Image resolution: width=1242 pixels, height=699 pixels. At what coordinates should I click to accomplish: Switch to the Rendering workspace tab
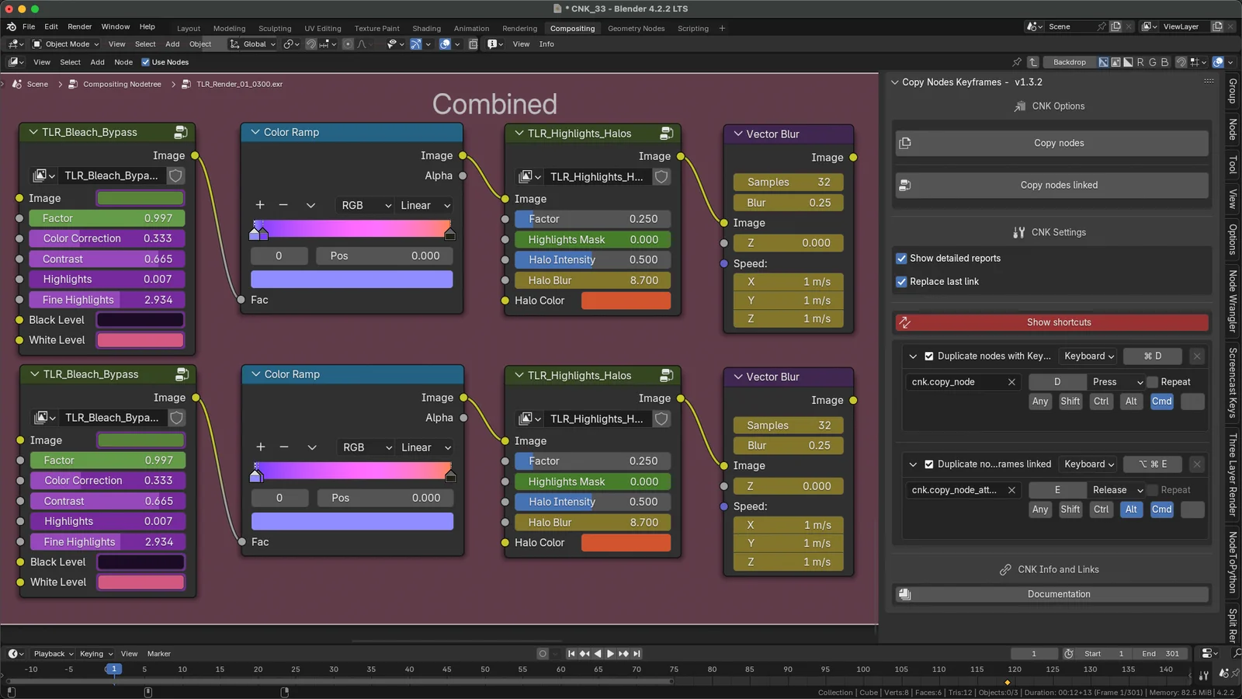coord(520,28)
